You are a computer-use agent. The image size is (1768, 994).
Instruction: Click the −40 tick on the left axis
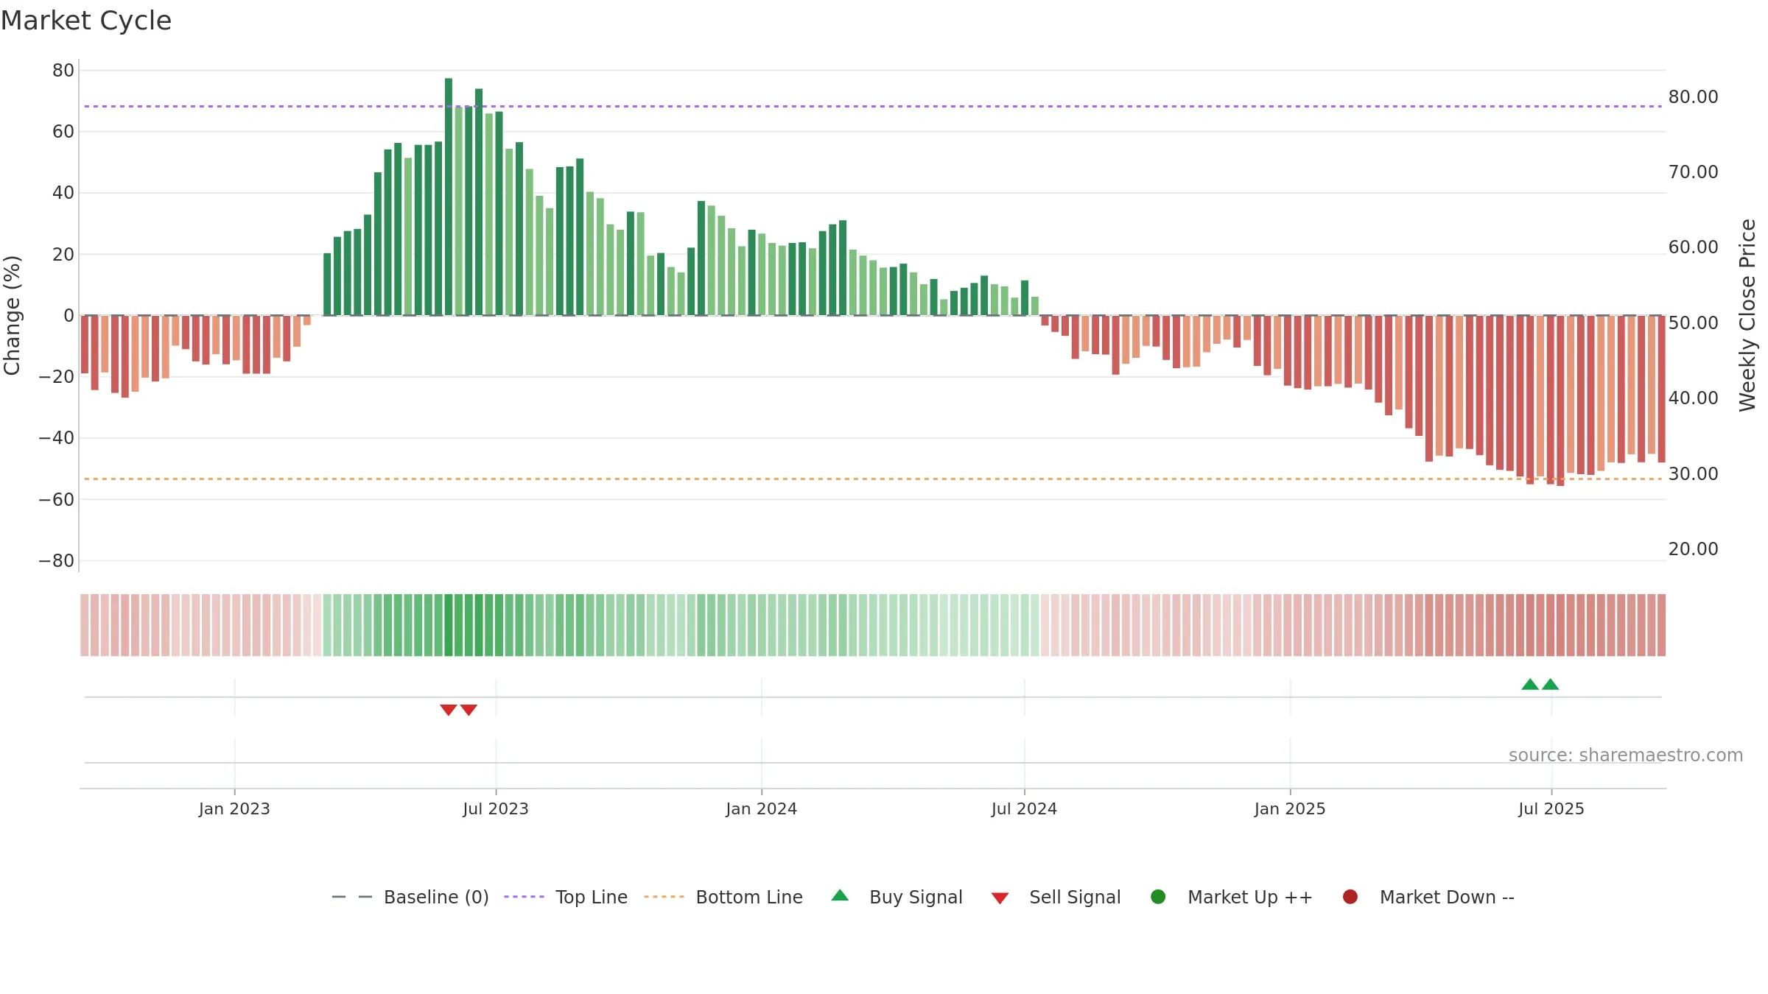pyautogui.click(x=57, y=437)
